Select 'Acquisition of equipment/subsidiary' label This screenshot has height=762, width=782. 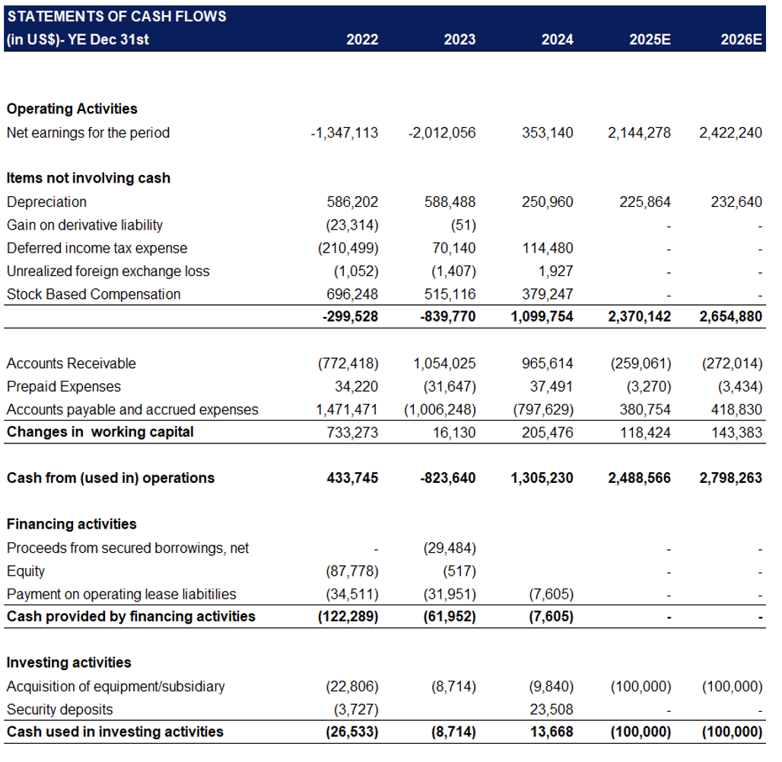point(116,687)
